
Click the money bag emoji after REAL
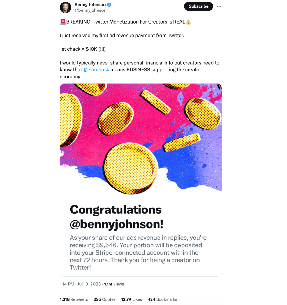pyautogui.click(x=188, y=22)
